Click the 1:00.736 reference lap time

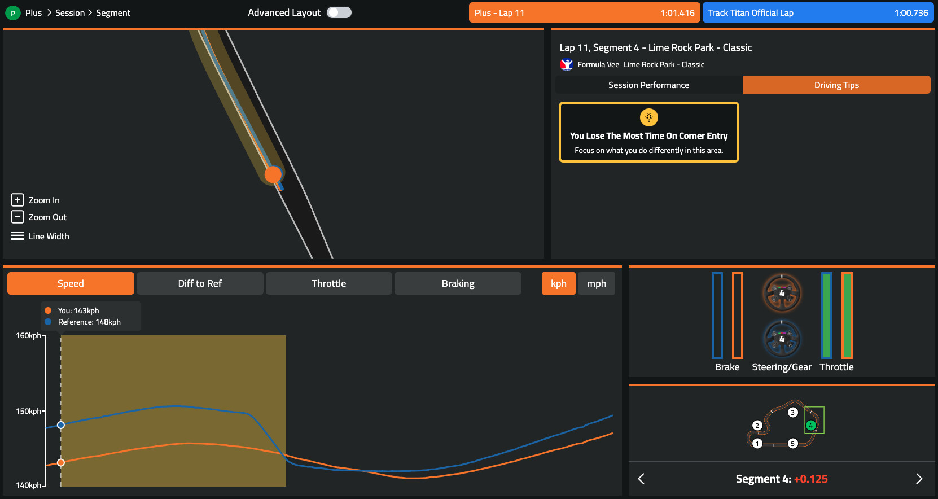(x=911, y=12)
